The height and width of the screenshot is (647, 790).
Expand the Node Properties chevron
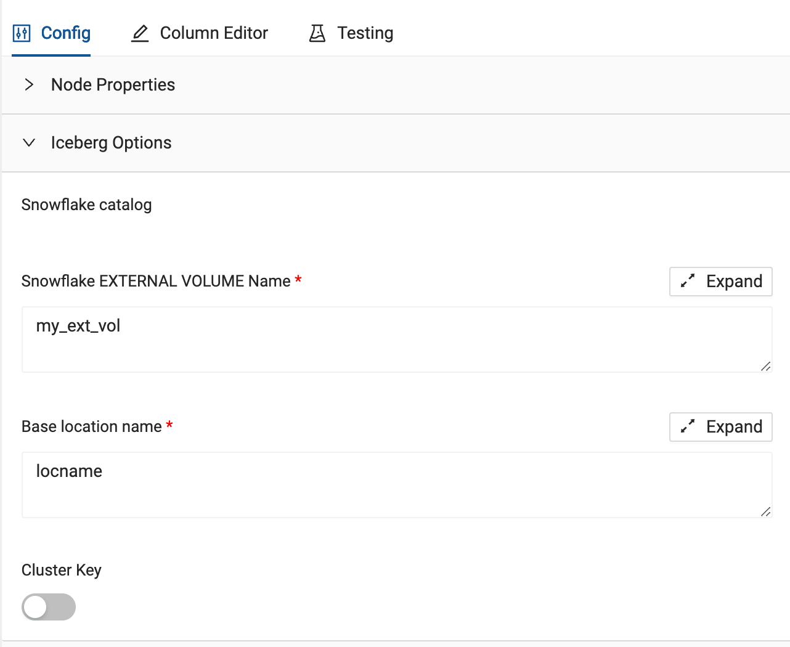coord(29,84)
